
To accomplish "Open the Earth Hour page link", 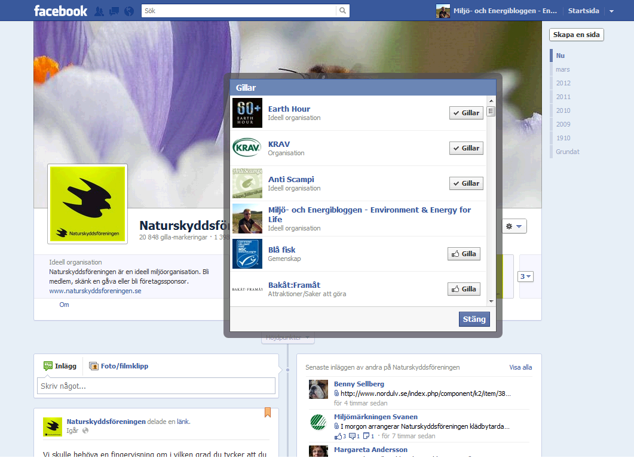I will pos(289,109).
